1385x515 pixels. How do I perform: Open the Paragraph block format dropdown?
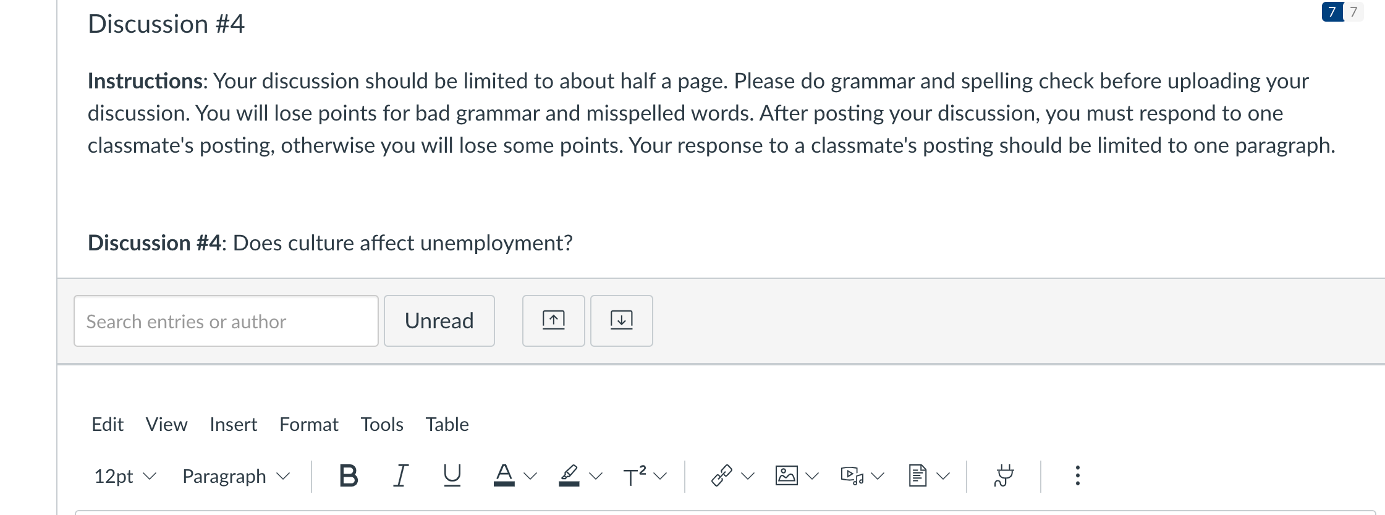click(235, 476)
